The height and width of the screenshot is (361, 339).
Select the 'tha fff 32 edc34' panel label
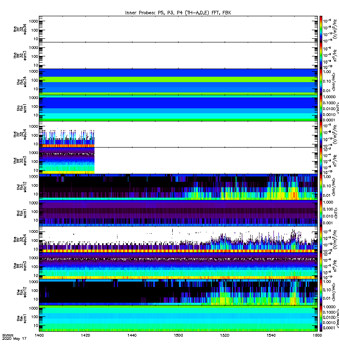coord(20,29)
